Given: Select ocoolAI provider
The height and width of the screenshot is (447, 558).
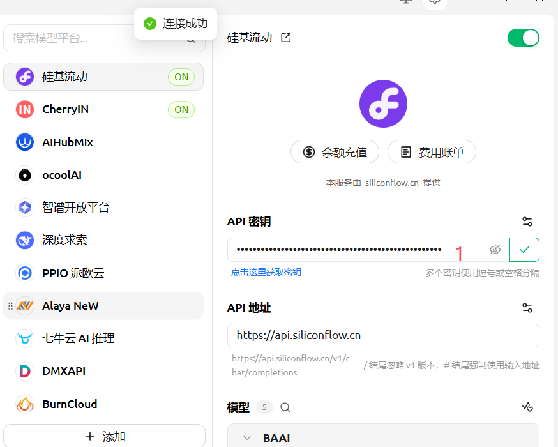Looking at the screenshot, I should (x=103, y=175).
